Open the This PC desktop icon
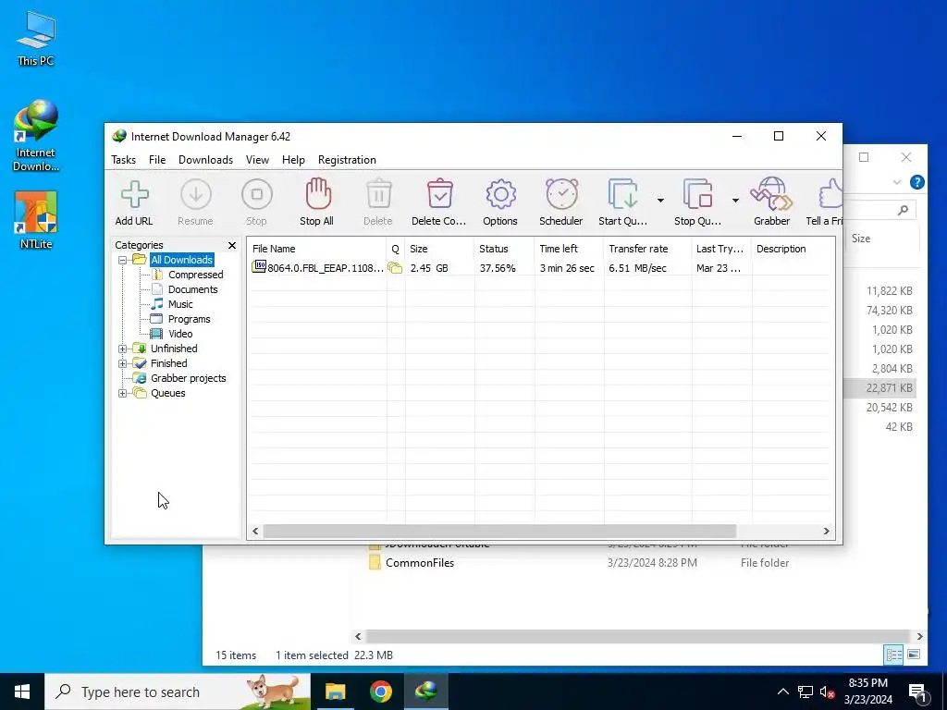This screenshot has width=947, height=710. [x=36, y=38]
